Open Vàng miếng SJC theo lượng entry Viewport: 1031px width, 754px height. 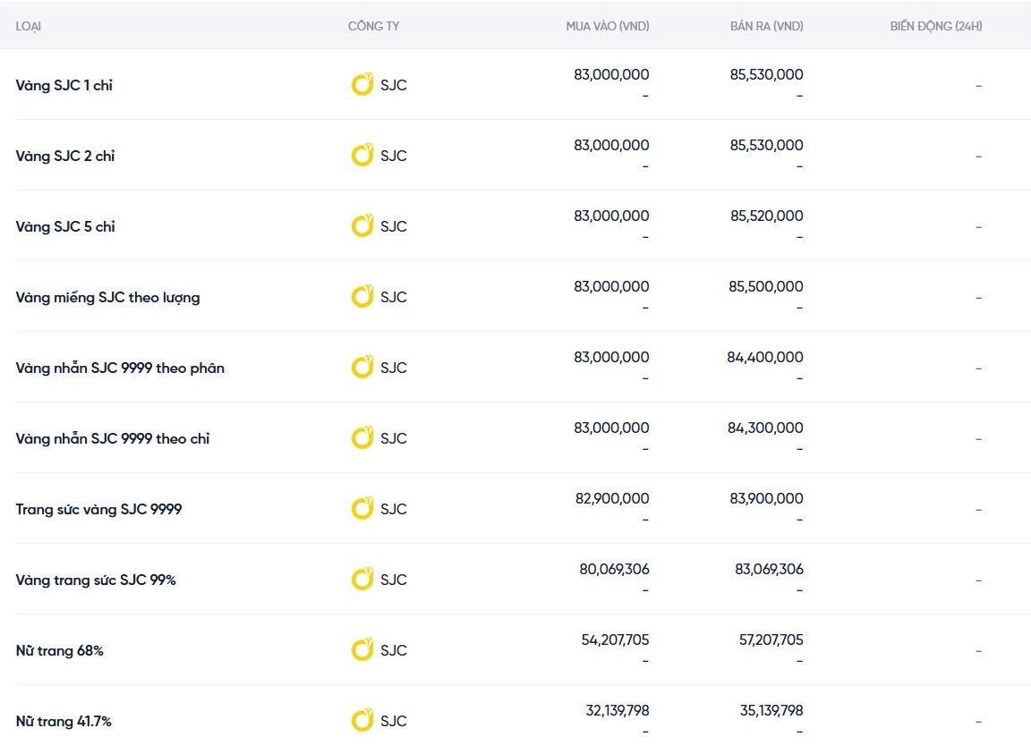[x=107, y=298]
